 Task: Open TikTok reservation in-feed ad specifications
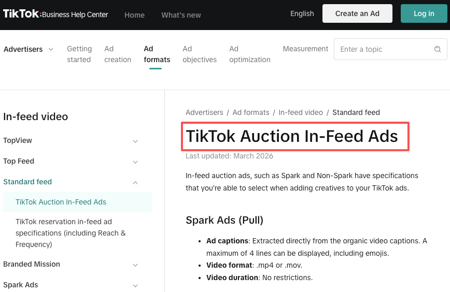tap(71, 233)
